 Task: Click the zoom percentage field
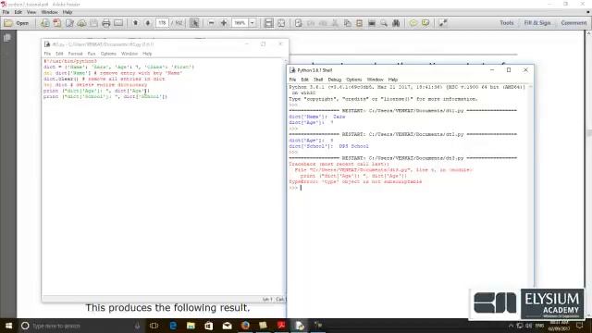[x=240, y=23]
